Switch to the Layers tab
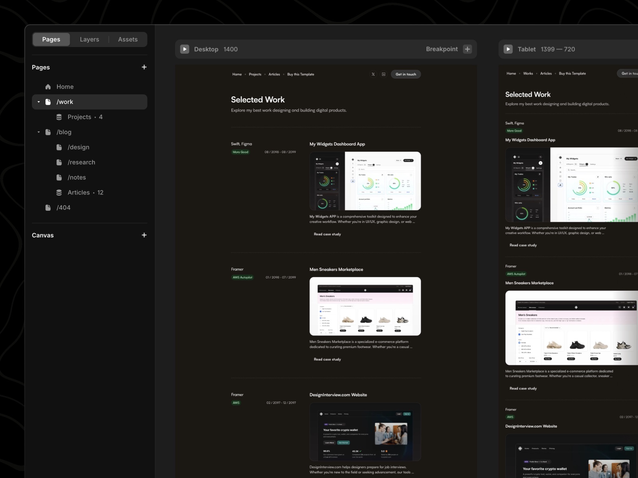The width and height of the screenshot is (638, 478). click(89, 39)
